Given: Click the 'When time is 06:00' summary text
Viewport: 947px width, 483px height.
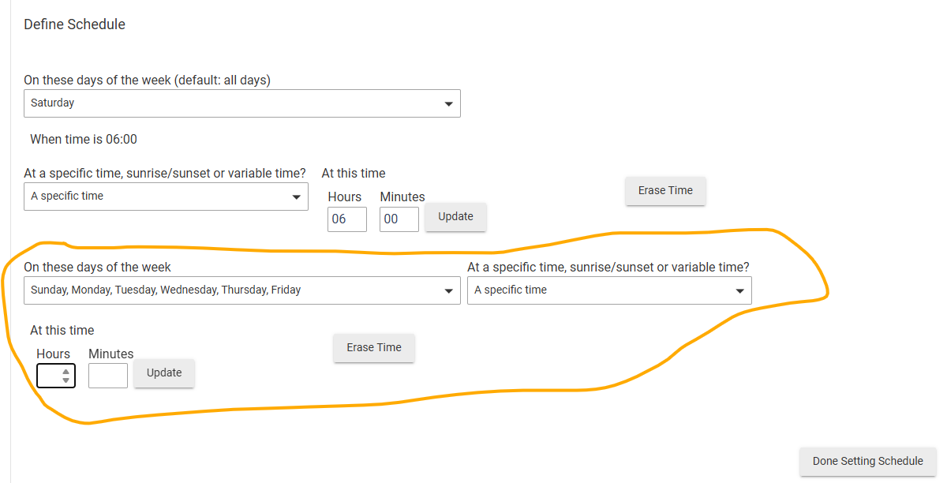Looking at the screenshot, I should (x=84, y=140).
